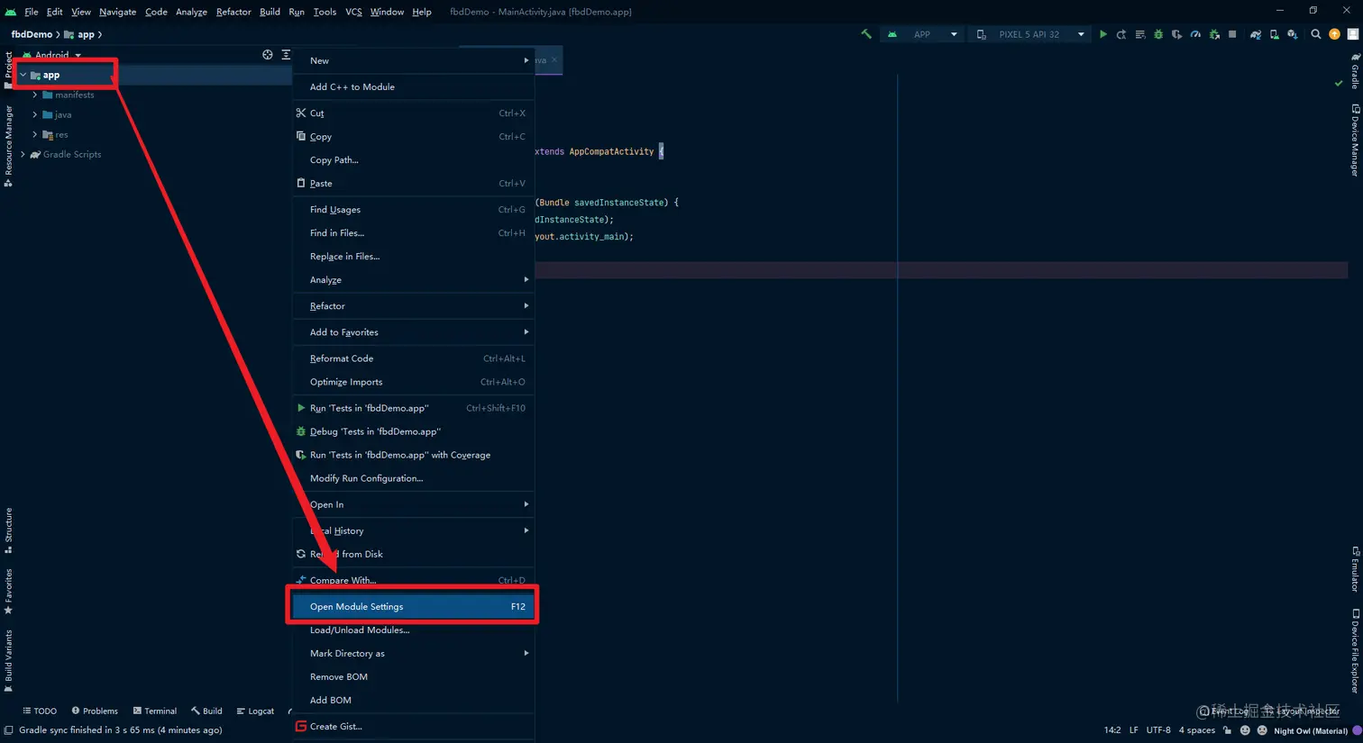The height and width of the screenshot is (743, 1363).
Task: Open Device File Explorer side tab
Action: click(1355, 651)
